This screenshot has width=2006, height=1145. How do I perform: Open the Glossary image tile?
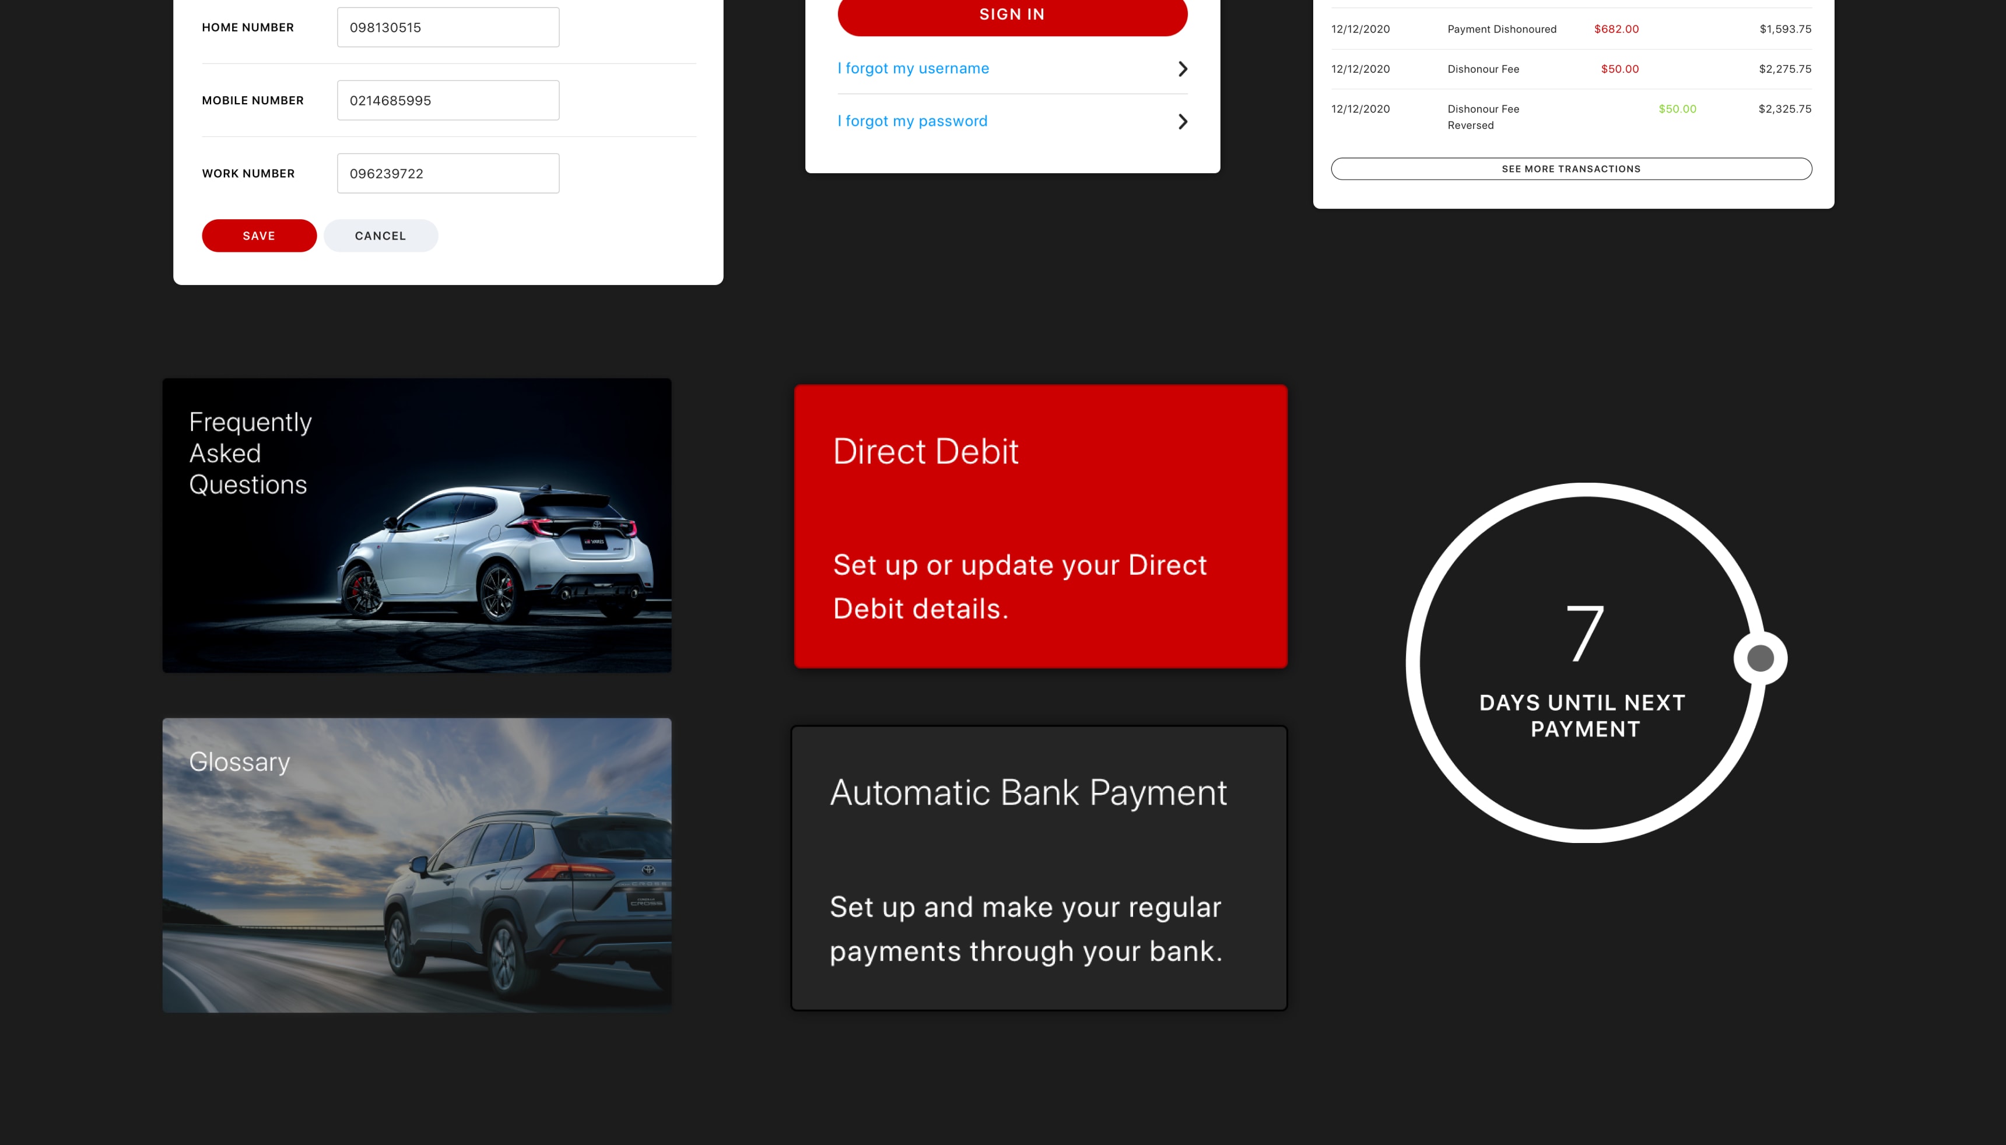[x=416, y=864]
